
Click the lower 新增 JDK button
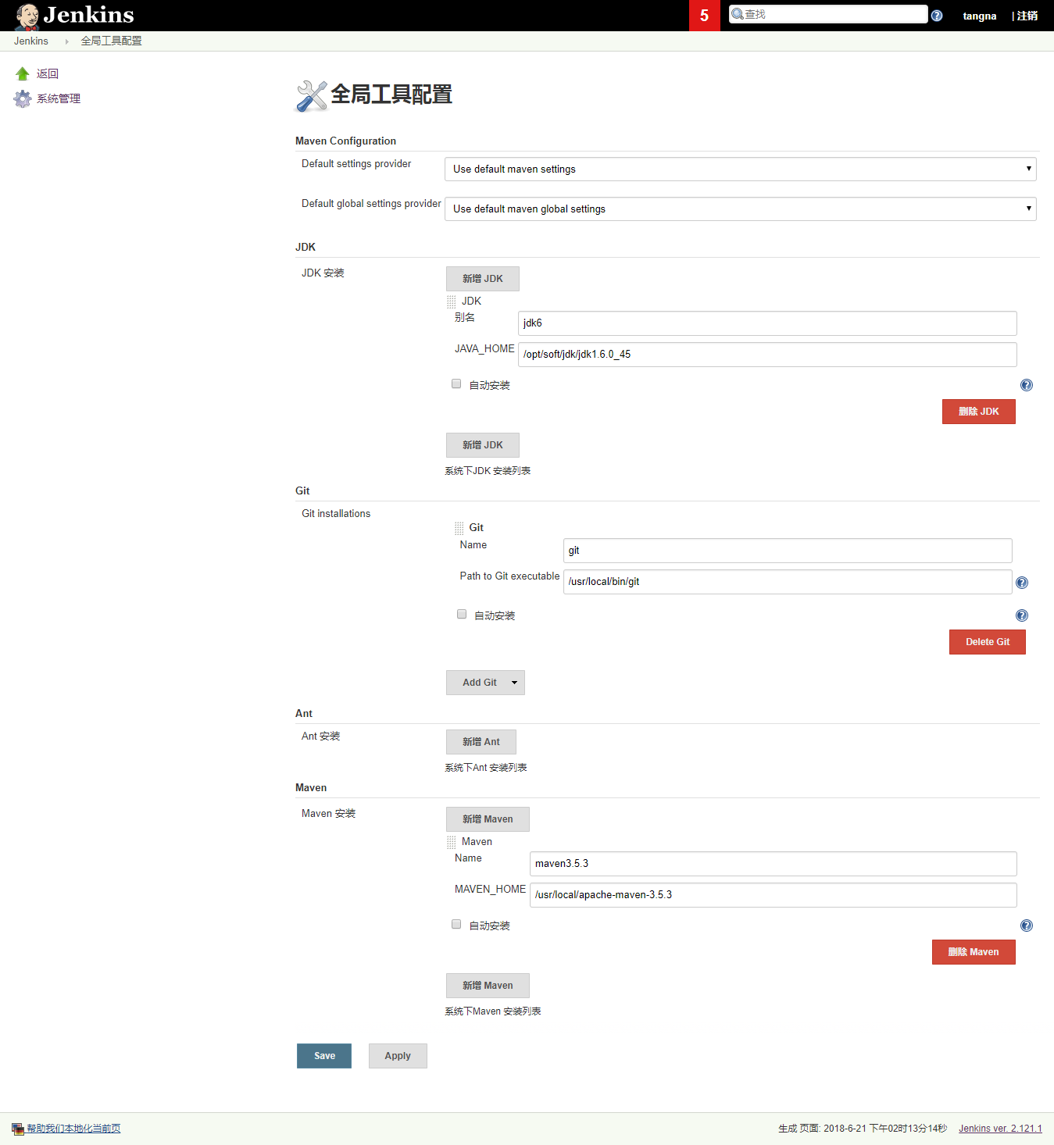pyautogui.click(x=483, y=445)
